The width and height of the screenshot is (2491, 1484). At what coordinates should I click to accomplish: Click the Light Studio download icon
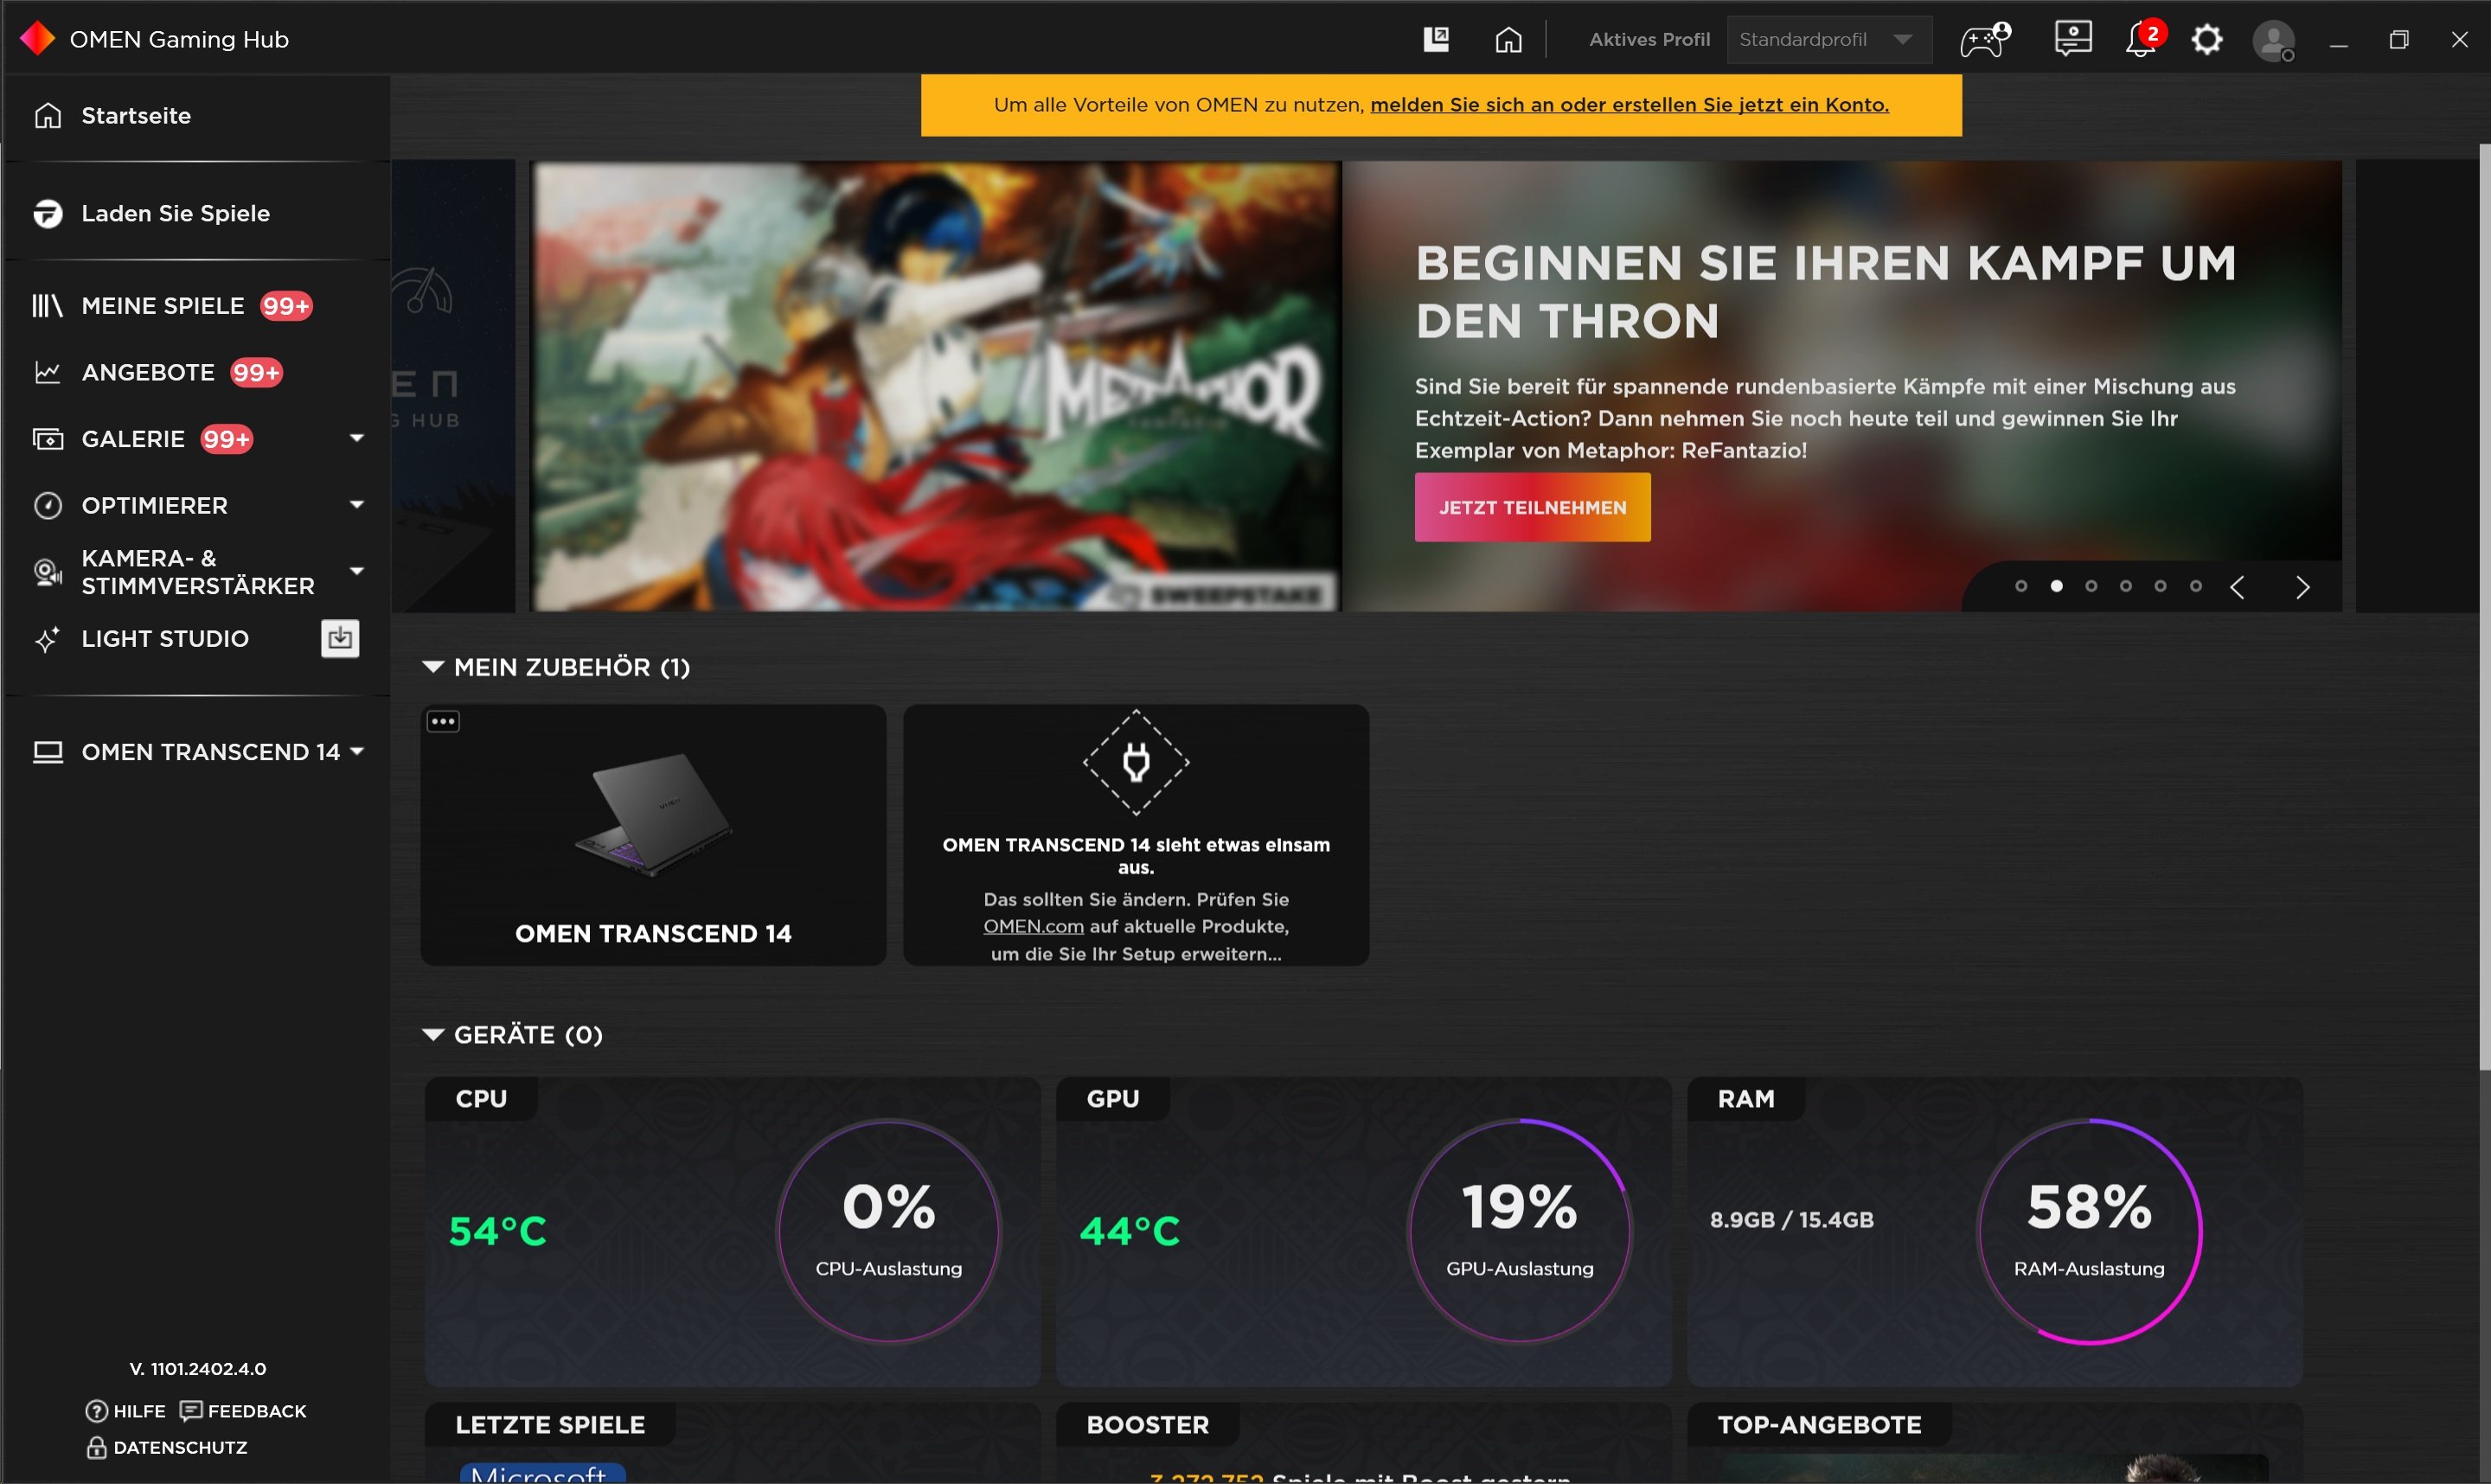340,638
